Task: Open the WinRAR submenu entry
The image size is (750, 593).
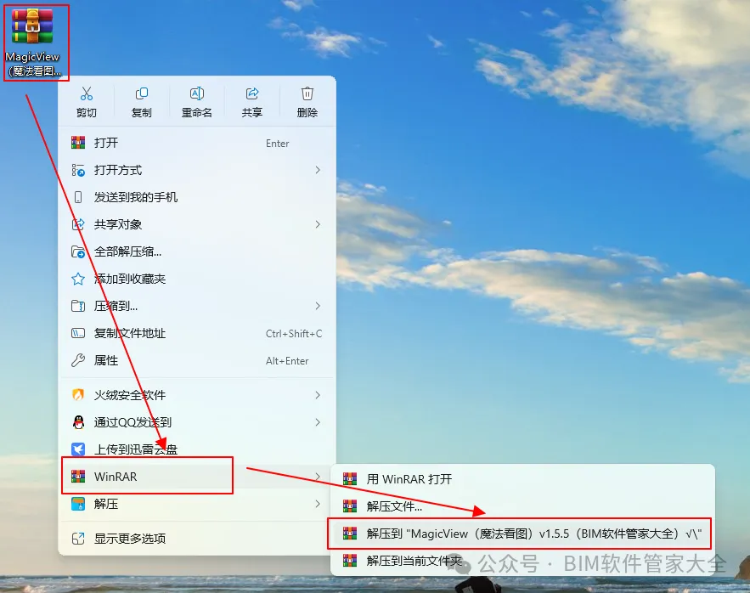Action: 197,477
